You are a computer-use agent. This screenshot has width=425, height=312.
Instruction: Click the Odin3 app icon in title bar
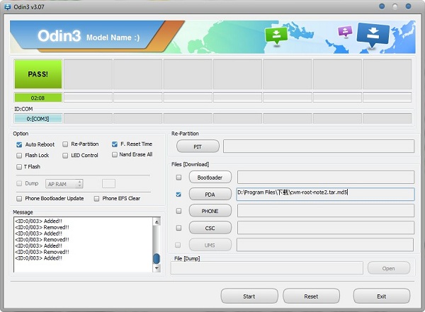[8, 6]
